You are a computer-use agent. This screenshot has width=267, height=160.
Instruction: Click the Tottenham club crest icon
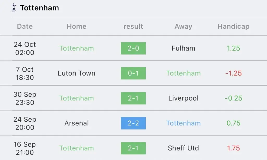coord(14,8)
